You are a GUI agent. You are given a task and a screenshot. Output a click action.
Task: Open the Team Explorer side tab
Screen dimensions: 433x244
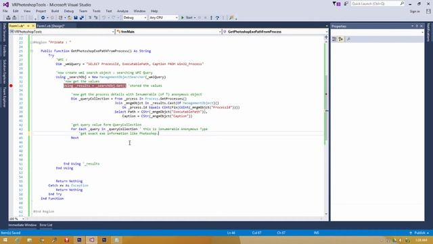pos(5,97)
